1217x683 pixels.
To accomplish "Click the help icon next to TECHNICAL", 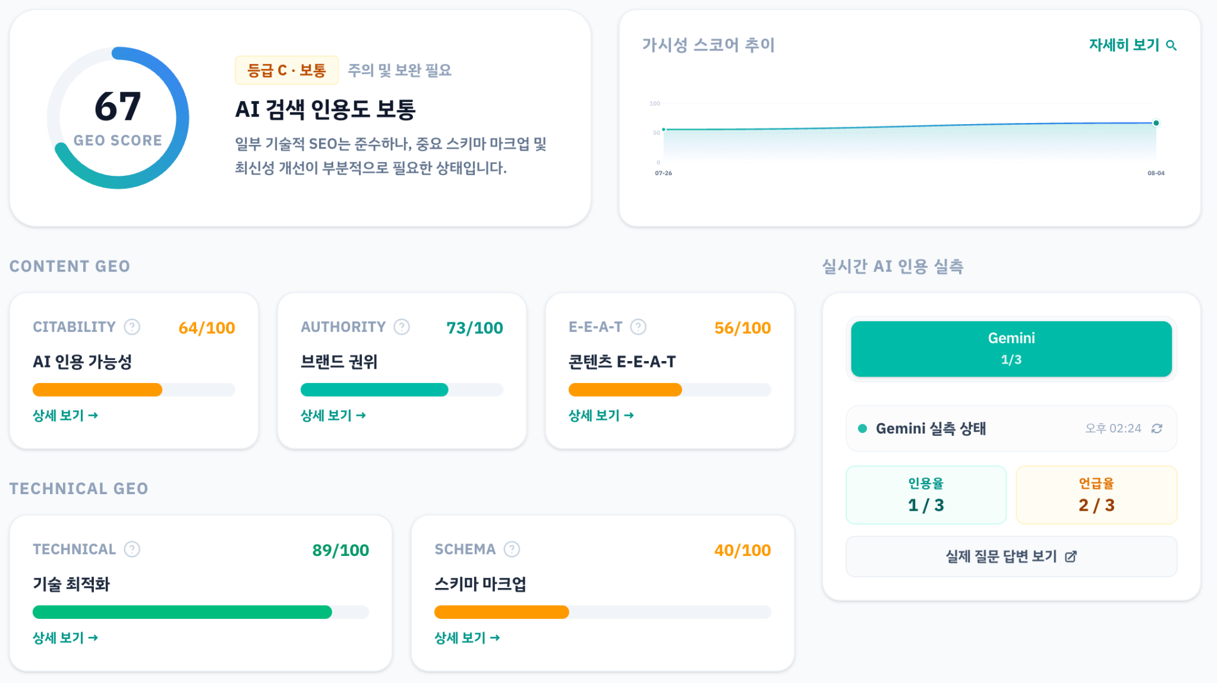I will point(132,549).
